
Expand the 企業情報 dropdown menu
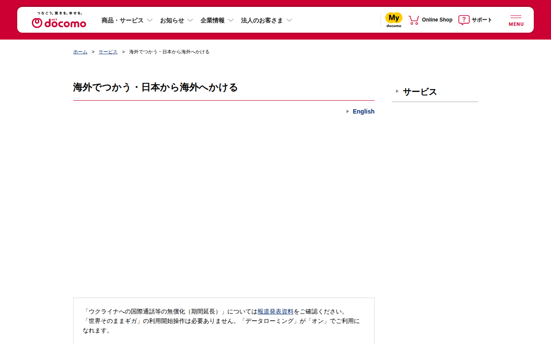click(217, 20)
